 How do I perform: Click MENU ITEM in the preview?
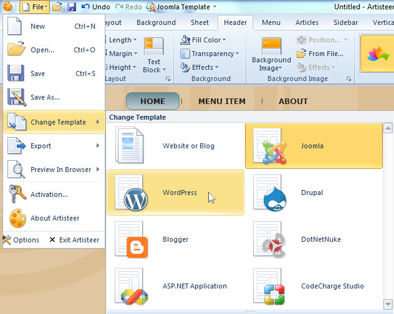[222, 101]
